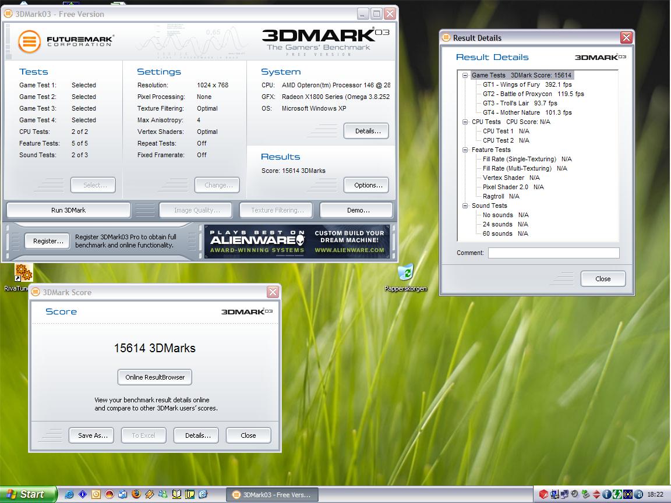Close the 3DMark Score dialog via X

coord(273,292)
